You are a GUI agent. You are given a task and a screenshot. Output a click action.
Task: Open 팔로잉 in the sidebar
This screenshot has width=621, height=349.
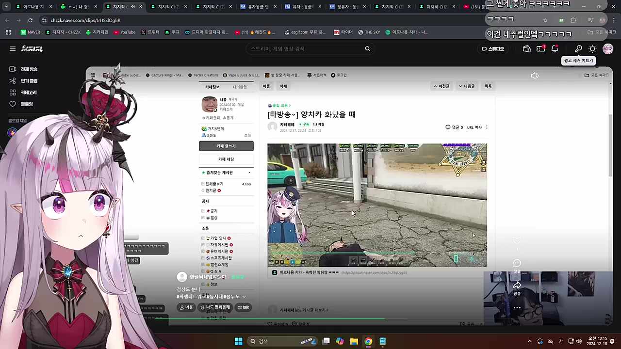[21, 104]
